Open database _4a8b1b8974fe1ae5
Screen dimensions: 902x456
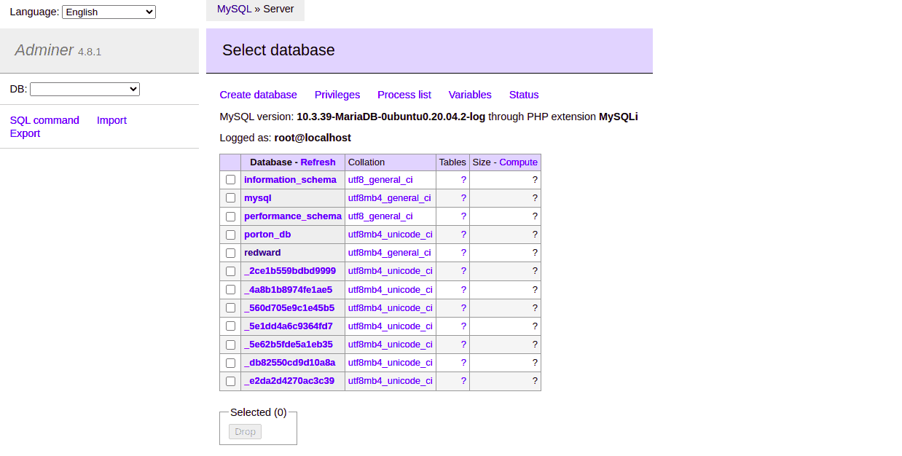click(x=288, y=289)
